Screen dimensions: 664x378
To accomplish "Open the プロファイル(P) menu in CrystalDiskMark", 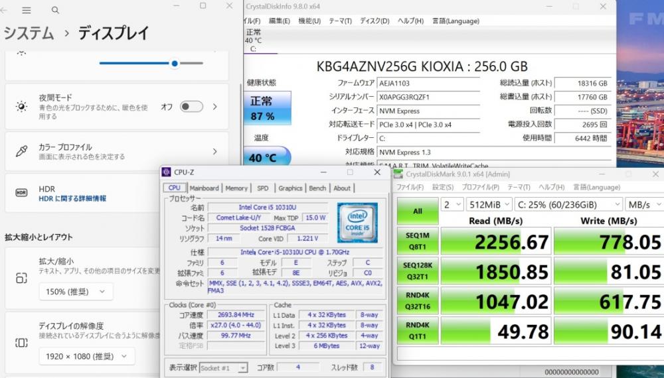I will (480, 187).
